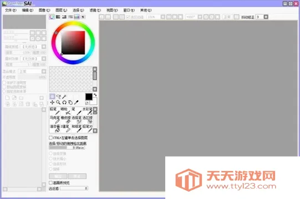Click the black foreground color swatch
Image resolution: width=300 pixels, height=199 pixels.
click(89, 97)
